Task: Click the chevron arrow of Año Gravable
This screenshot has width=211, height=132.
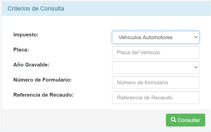Action: (x=196, y=68)
